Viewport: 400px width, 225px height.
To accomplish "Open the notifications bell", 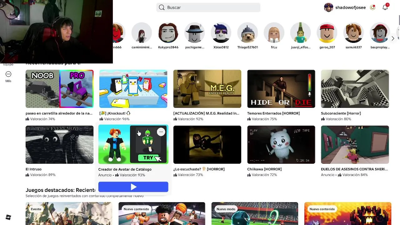I will (385, 7).
